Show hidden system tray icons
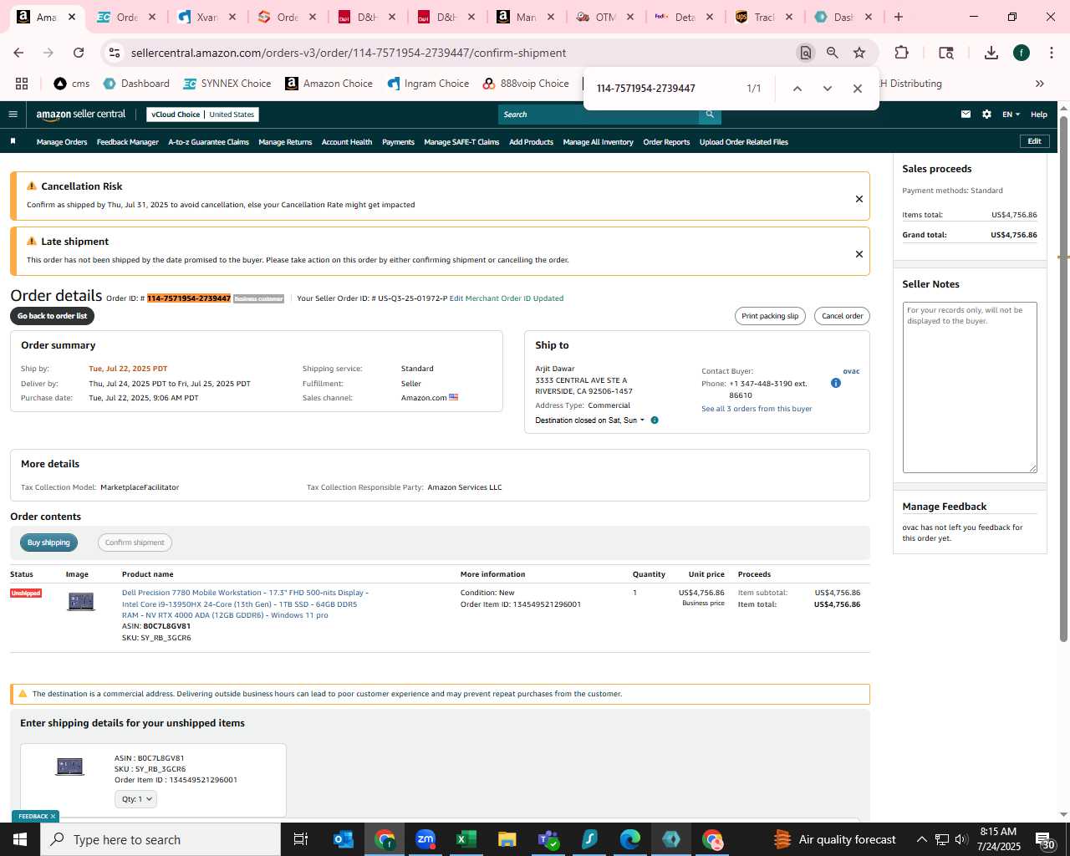This screenshot has width=1070, height=856. (921, 839)
